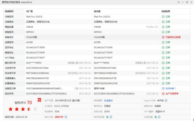Select the DLX720505HJHCY9A4 read value
This screenshot has height=121, width=194.
[105, 68]
